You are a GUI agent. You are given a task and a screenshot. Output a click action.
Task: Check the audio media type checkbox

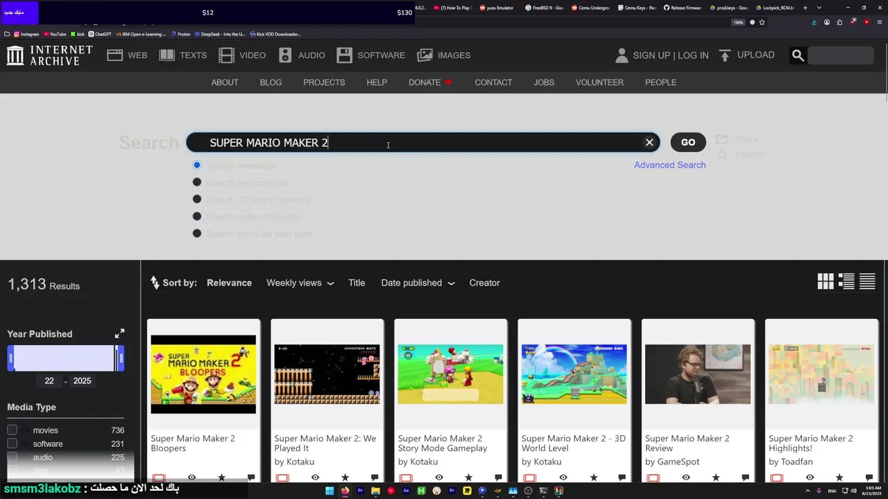pyautogui.click(x=12, y=457)
